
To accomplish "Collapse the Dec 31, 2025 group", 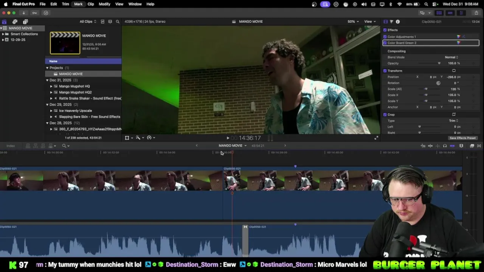I will pyautogui.click(x=47, y=80).
